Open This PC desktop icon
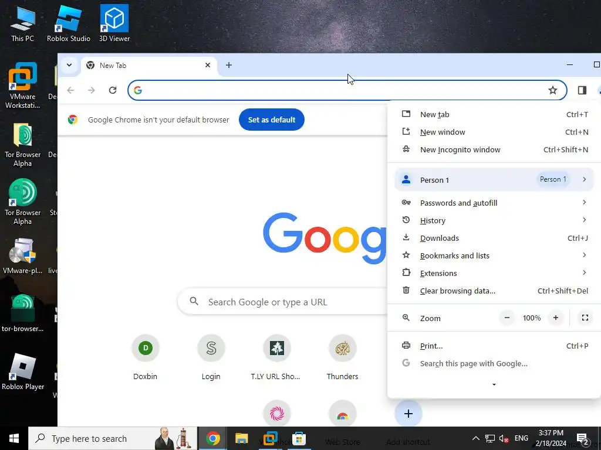The width and height of the screenshot is (601, 450). pos(22,23)
